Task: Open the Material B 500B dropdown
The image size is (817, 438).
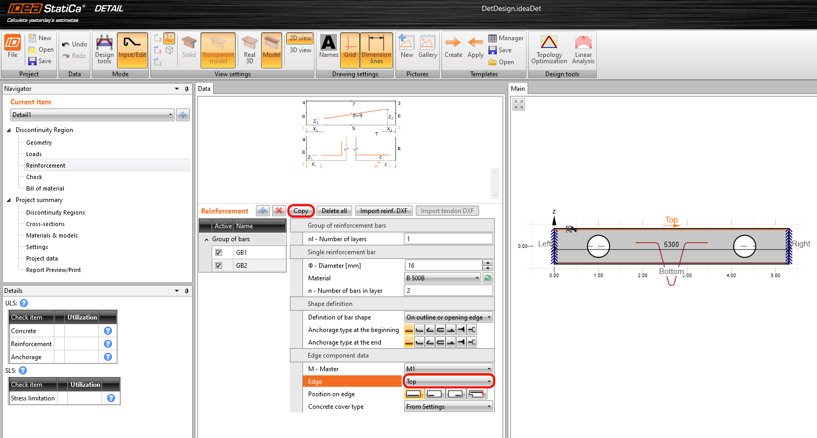Action: pos(443,278)
